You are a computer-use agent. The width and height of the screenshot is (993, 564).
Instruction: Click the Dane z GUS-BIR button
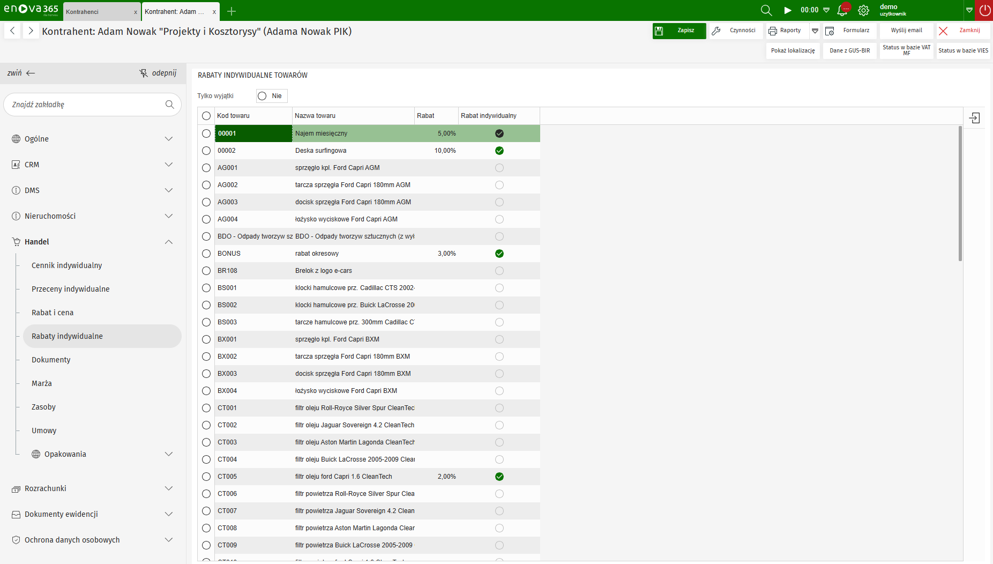(849, 50)
